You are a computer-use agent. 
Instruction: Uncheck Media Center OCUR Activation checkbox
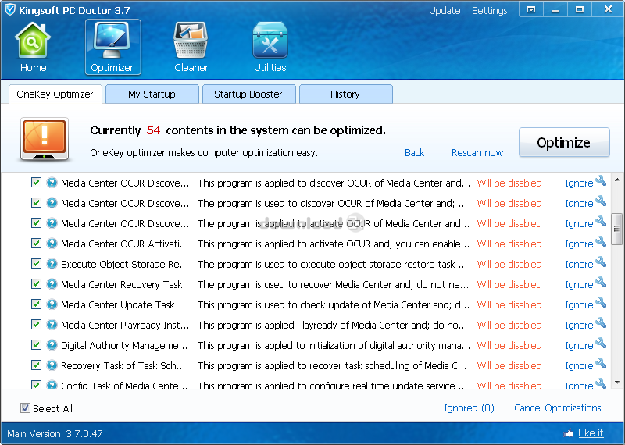tap(36, 244)
